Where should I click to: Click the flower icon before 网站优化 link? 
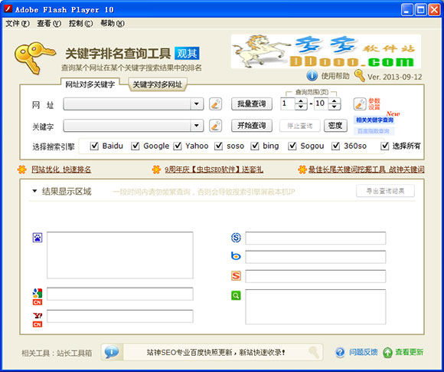click(21, 170)
